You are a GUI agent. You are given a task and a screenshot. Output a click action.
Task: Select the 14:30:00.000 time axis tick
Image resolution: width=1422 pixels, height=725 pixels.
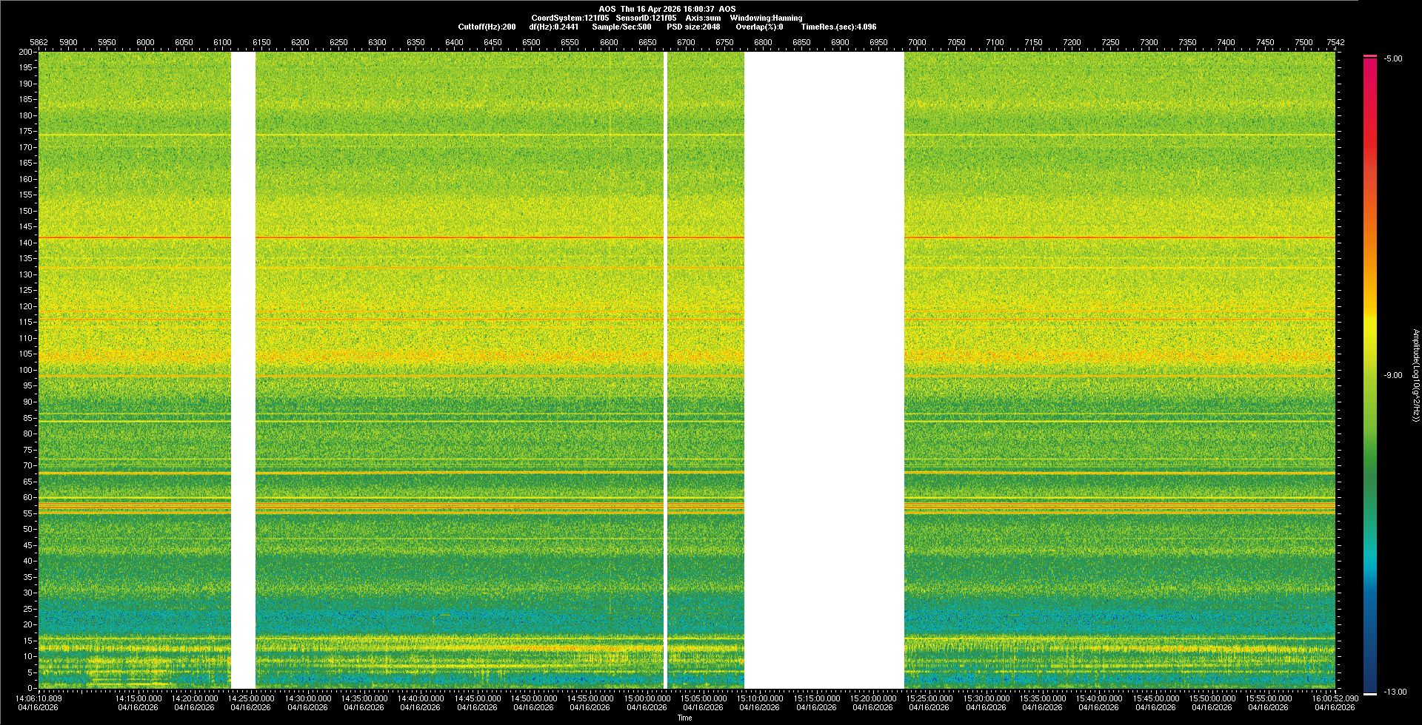(x=307, y=698)
